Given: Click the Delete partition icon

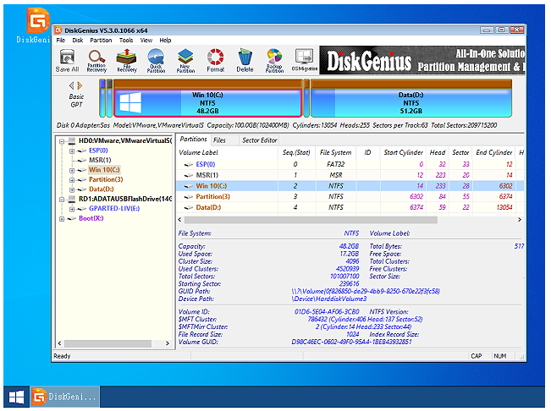Looking at the screenshot, I should 245,60.
